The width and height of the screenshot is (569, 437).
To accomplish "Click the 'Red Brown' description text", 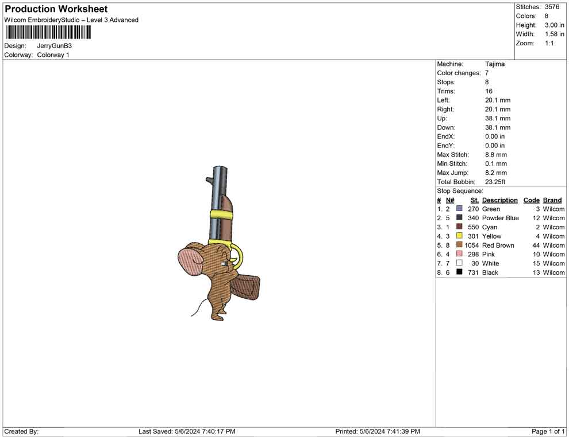I will pos(498,245).
